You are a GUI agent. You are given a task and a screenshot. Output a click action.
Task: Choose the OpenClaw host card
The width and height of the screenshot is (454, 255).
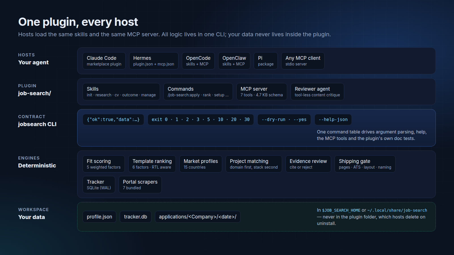coord(234,61)
